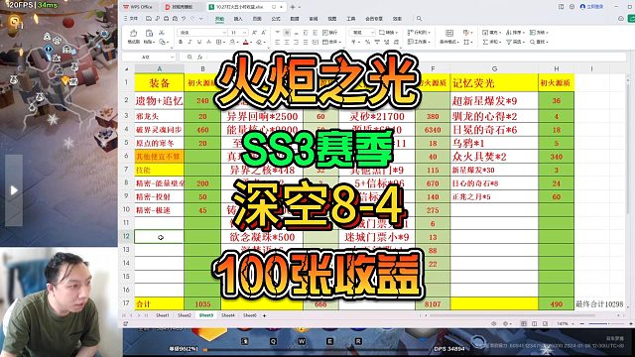635x357 pixels.
Task: Decrease font size with the smaller A icon
Action: pyautogui.click(x=264, y=32)
